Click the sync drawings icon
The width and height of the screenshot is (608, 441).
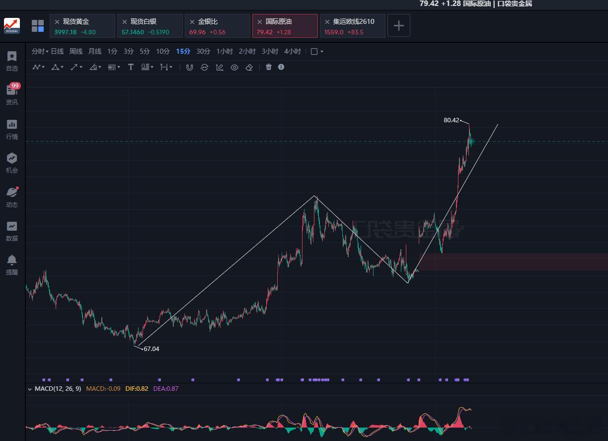[204, 67]
